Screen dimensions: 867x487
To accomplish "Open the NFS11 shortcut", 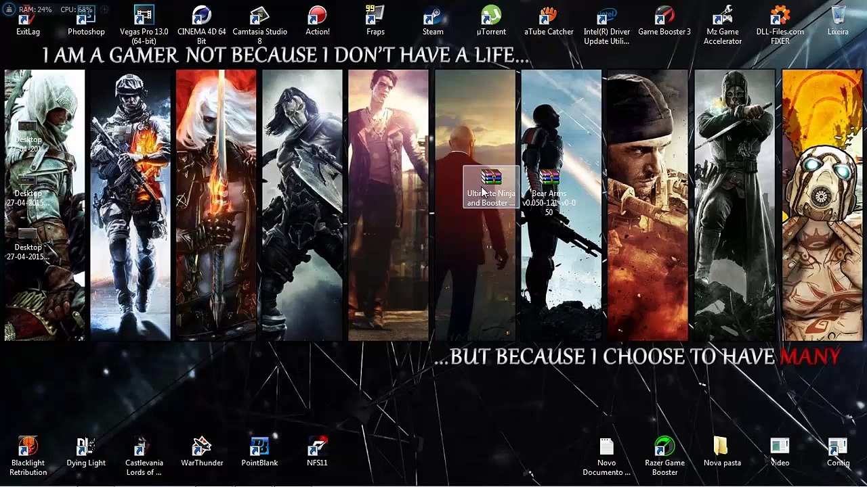I will pos(317,453).
